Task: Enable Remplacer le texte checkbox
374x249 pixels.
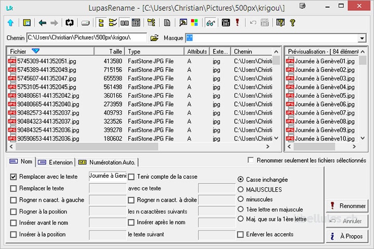Action: (x=14, y=189)
